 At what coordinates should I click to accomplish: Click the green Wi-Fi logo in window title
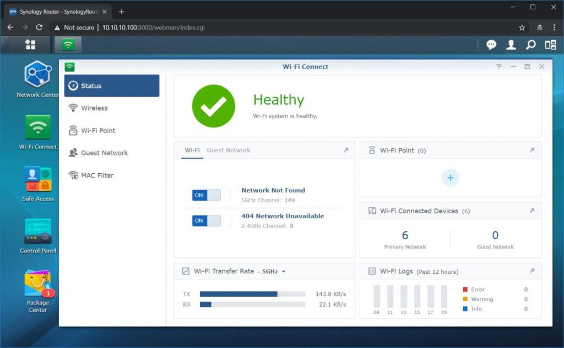tap(69, 67)
